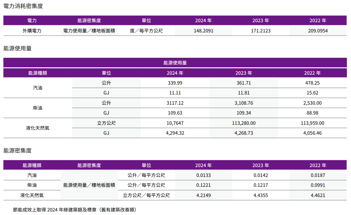Select the value 15.62
The height and width of the screenshot is (215, 351).
click(x=312, y=93)
